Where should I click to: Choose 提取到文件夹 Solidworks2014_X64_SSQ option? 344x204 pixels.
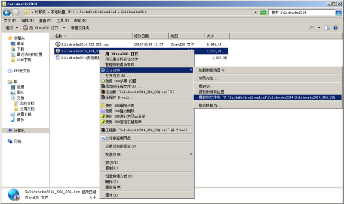click(x=267, y=97)
